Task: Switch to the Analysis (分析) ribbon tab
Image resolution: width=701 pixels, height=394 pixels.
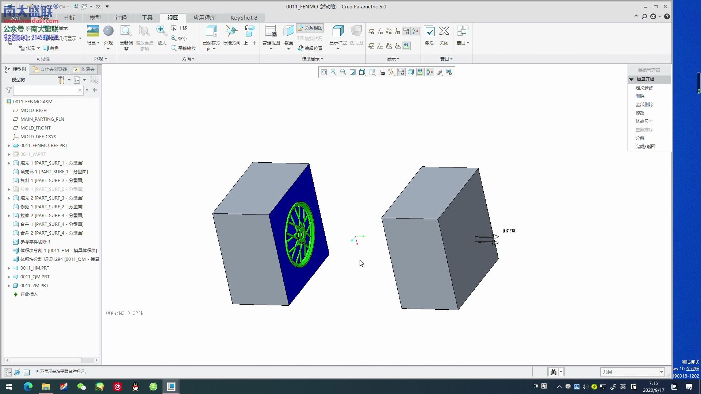Action: point(69,18)
